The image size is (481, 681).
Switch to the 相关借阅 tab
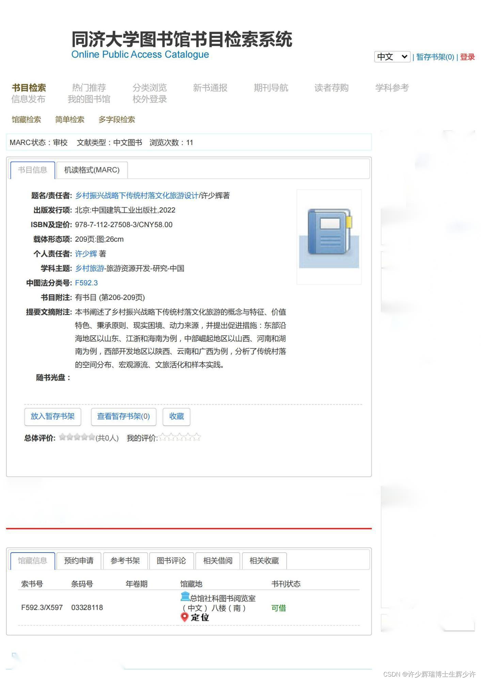tap(218, 561)
